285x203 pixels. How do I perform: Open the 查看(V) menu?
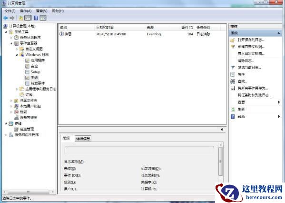click(x=41, y=11)
